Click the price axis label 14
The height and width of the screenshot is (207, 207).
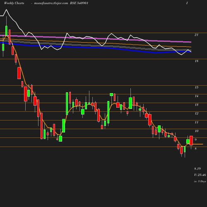tap(197, 96)
